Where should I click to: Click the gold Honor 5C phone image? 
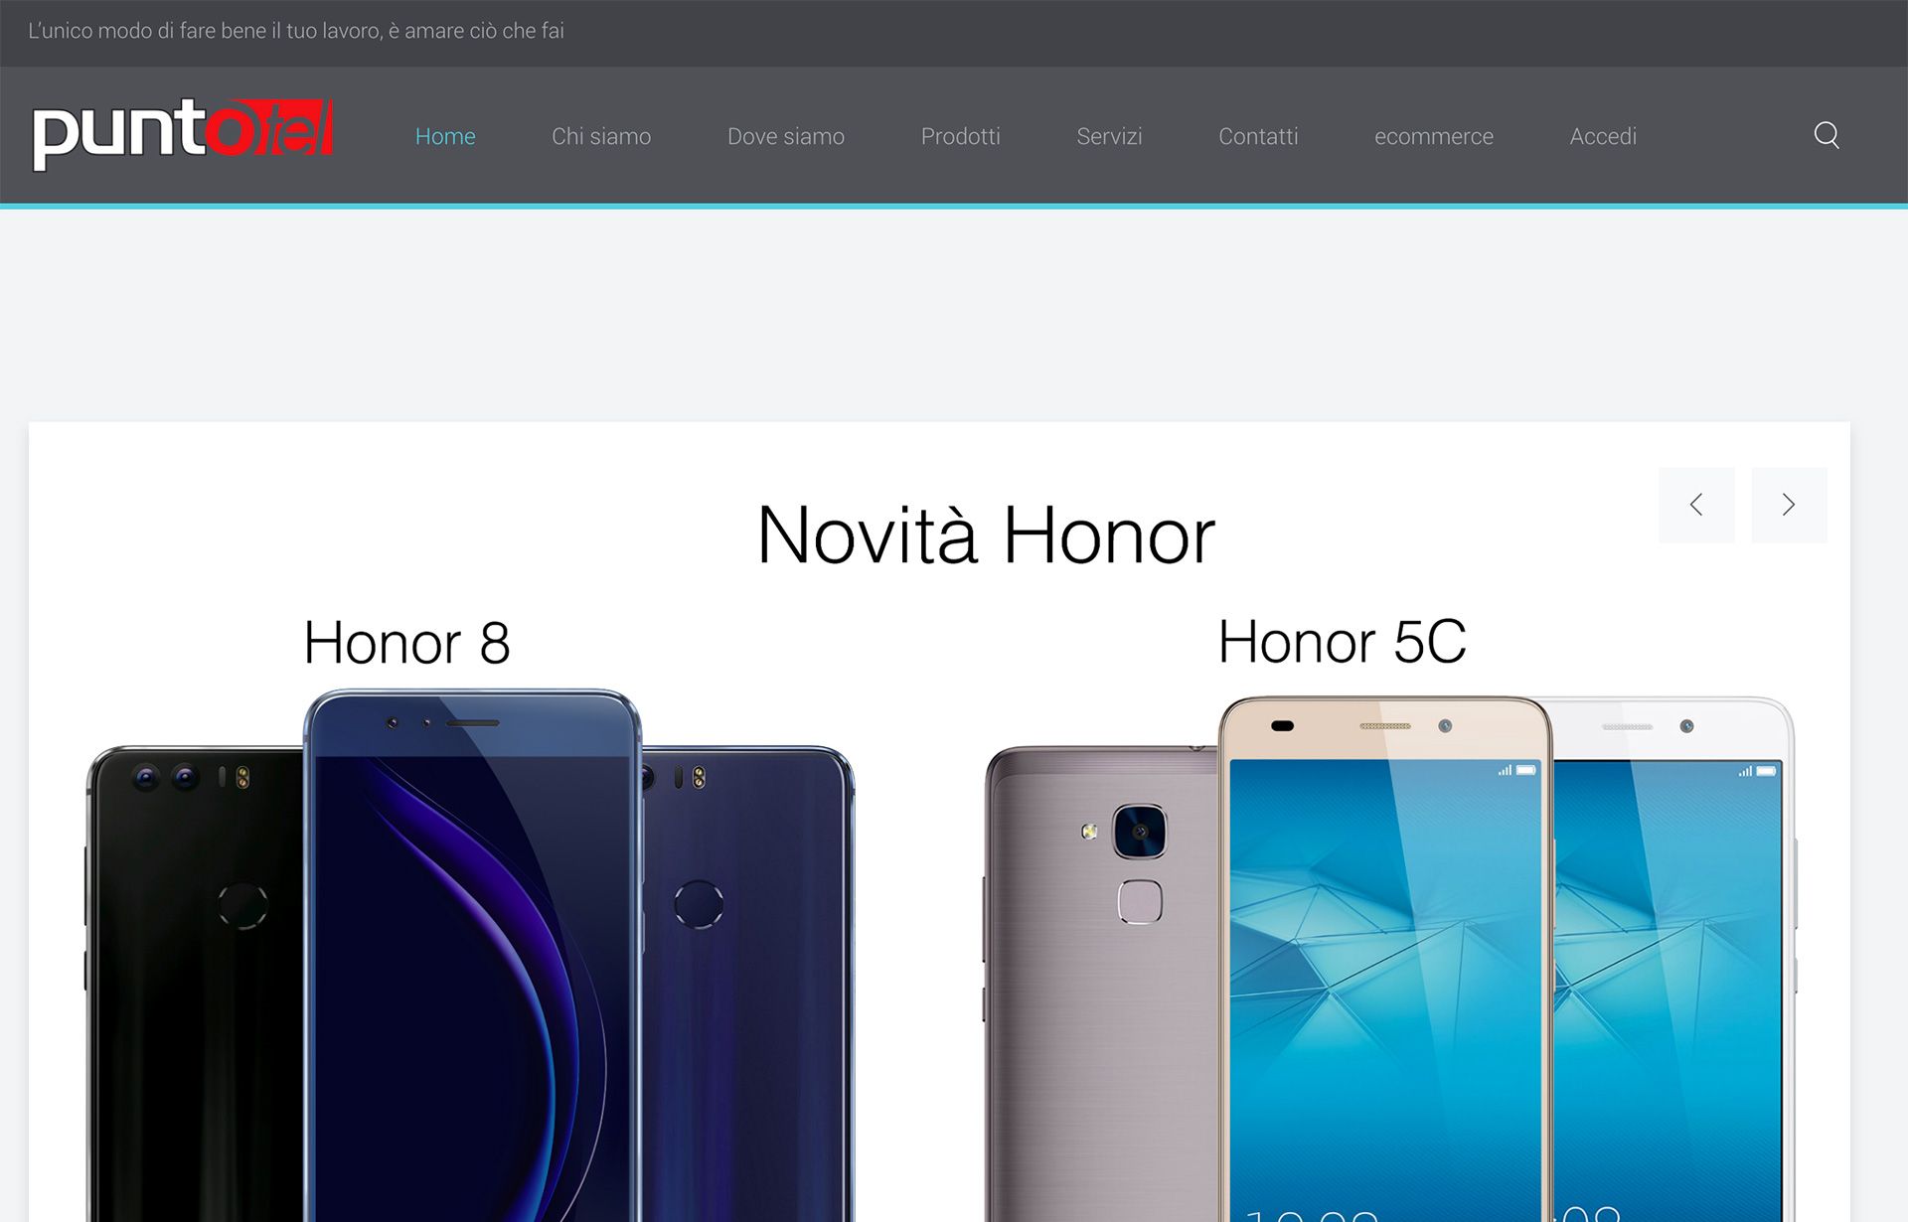(1386, 960)
